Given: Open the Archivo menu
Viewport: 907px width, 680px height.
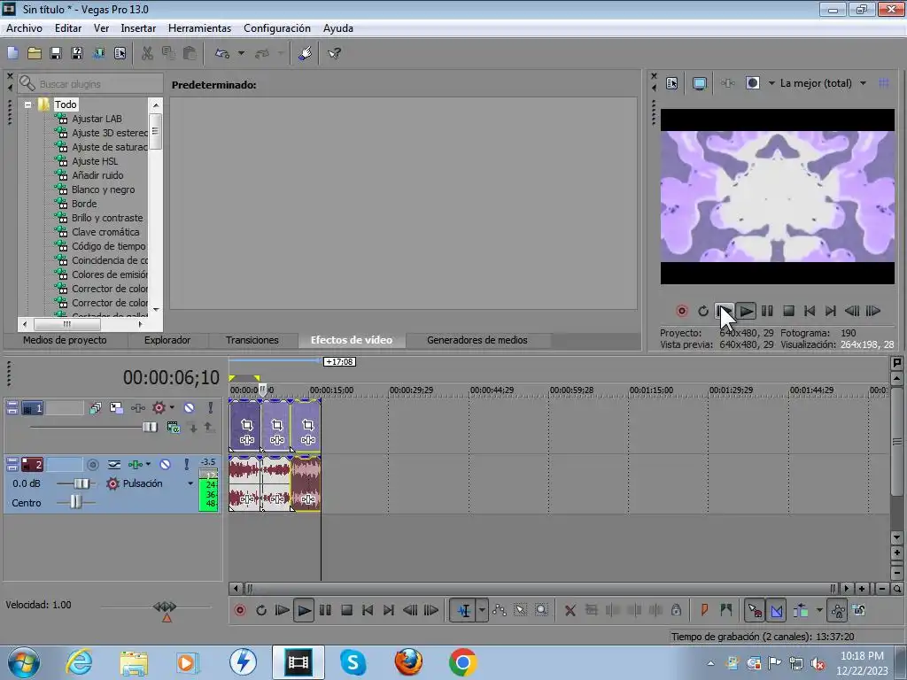Looking at the screenshot, I should click(x=24, y=27).
